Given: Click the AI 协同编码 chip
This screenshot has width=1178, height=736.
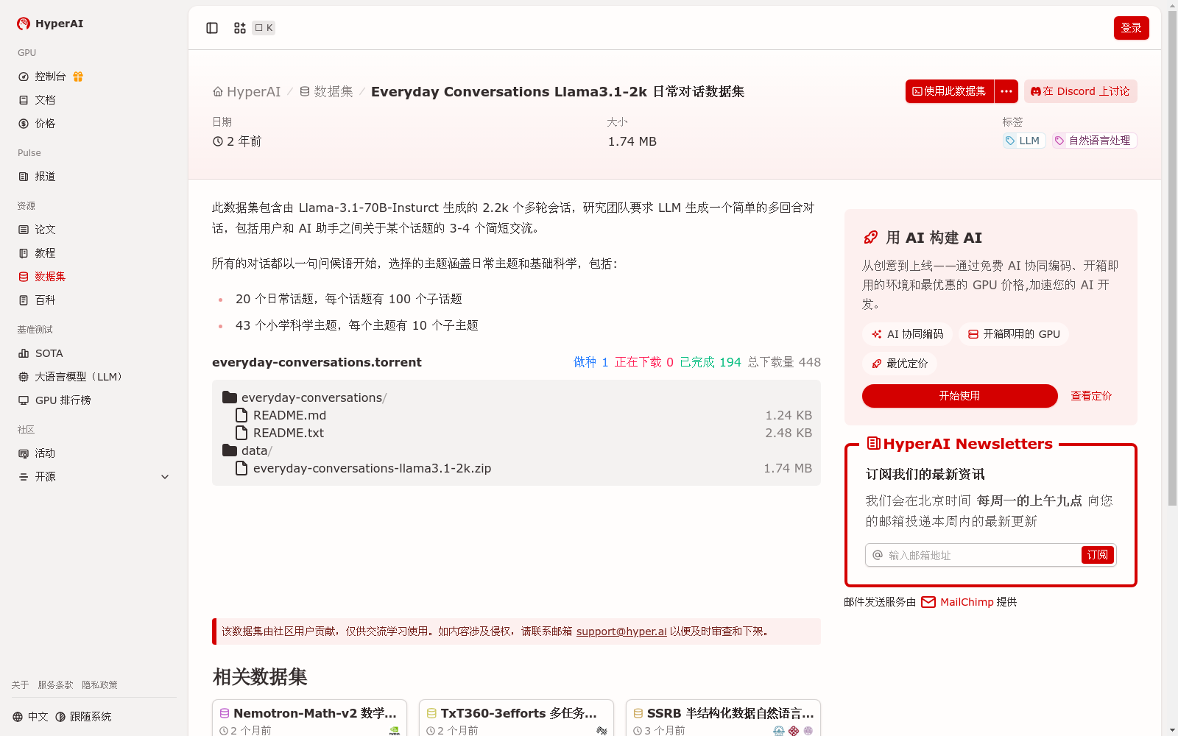Looking at the screenshot, I should click(x=908, y=334).
